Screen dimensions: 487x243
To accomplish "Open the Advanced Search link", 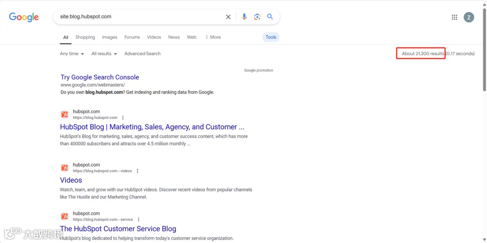I will 142,54.
